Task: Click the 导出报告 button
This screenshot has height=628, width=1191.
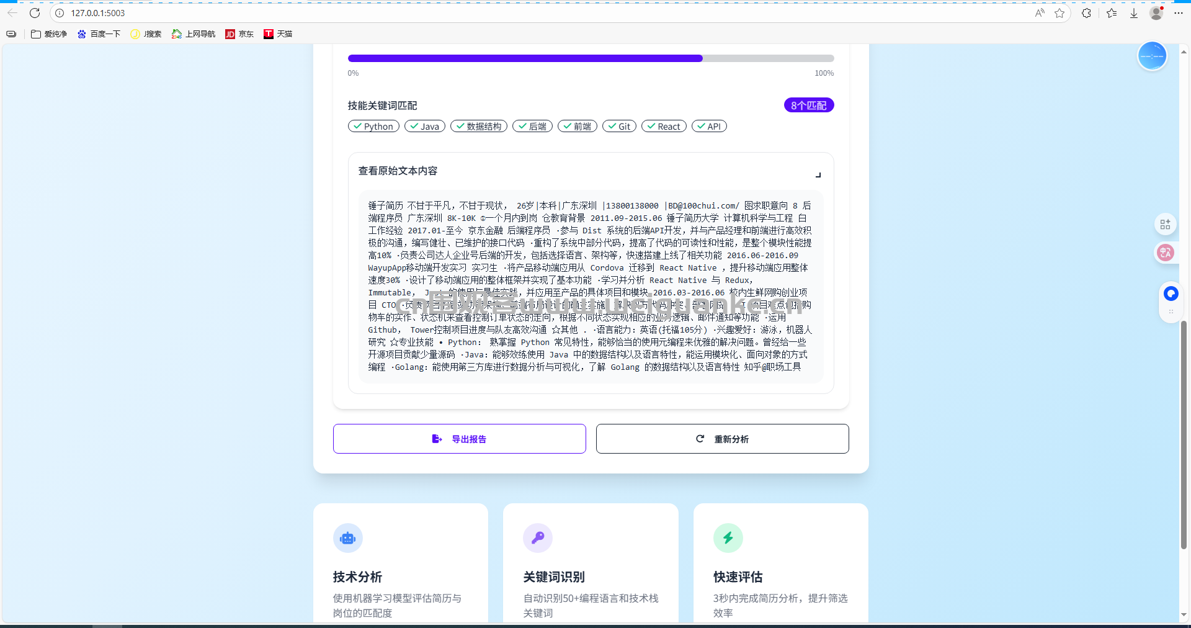Action: 459,439
